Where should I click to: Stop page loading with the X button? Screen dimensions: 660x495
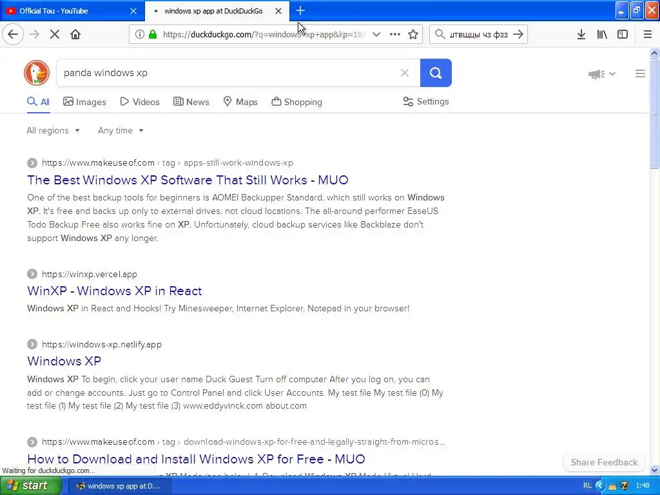tap(54, 34)
